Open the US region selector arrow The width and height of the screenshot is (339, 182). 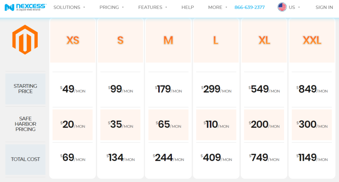click(x=299, y=7)
